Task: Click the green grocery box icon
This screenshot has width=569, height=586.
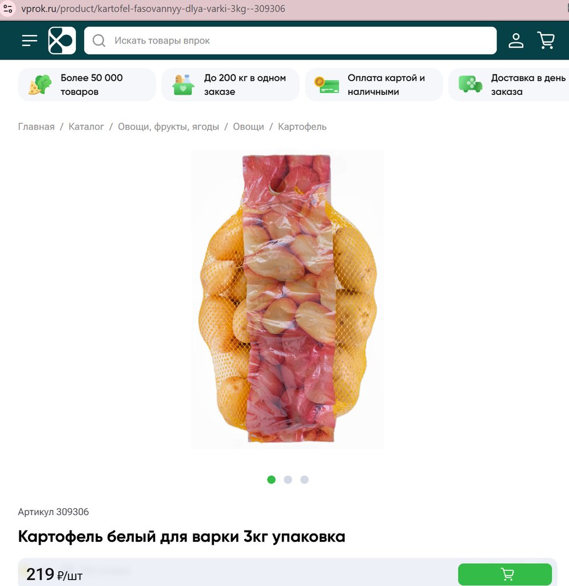Action: [183, 85]
